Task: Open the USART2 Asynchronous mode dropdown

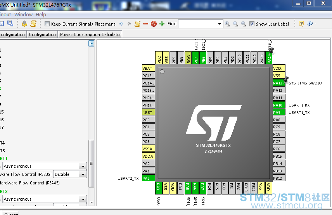Action: click(83, 199)
